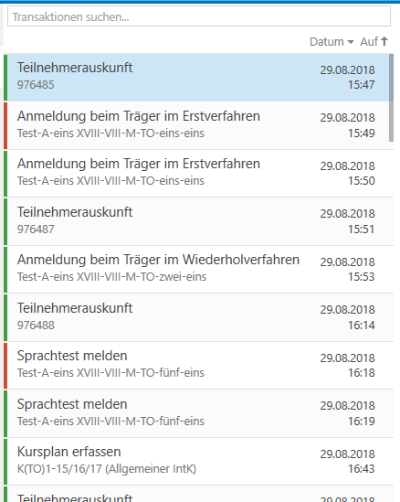400x502 pixels.
Task: Select the Teilnehmerauskunft 976485 transaction
Action: click(x=198, y=78)
